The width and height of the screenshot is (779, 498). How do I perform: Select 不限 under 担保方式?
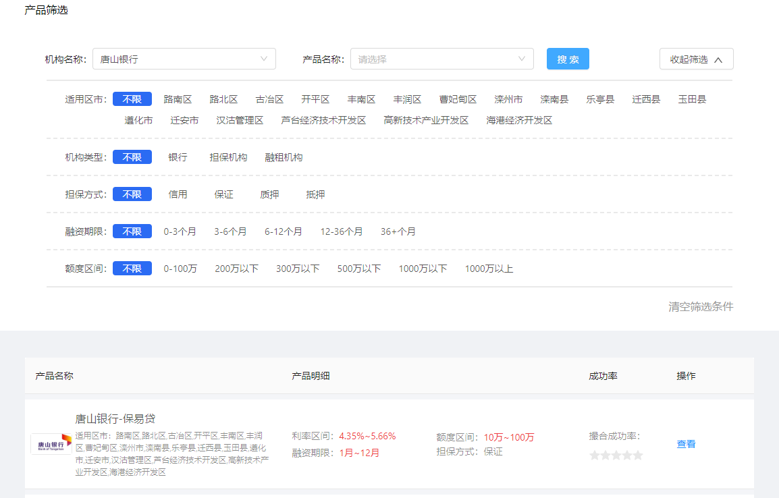pos(132,194)
